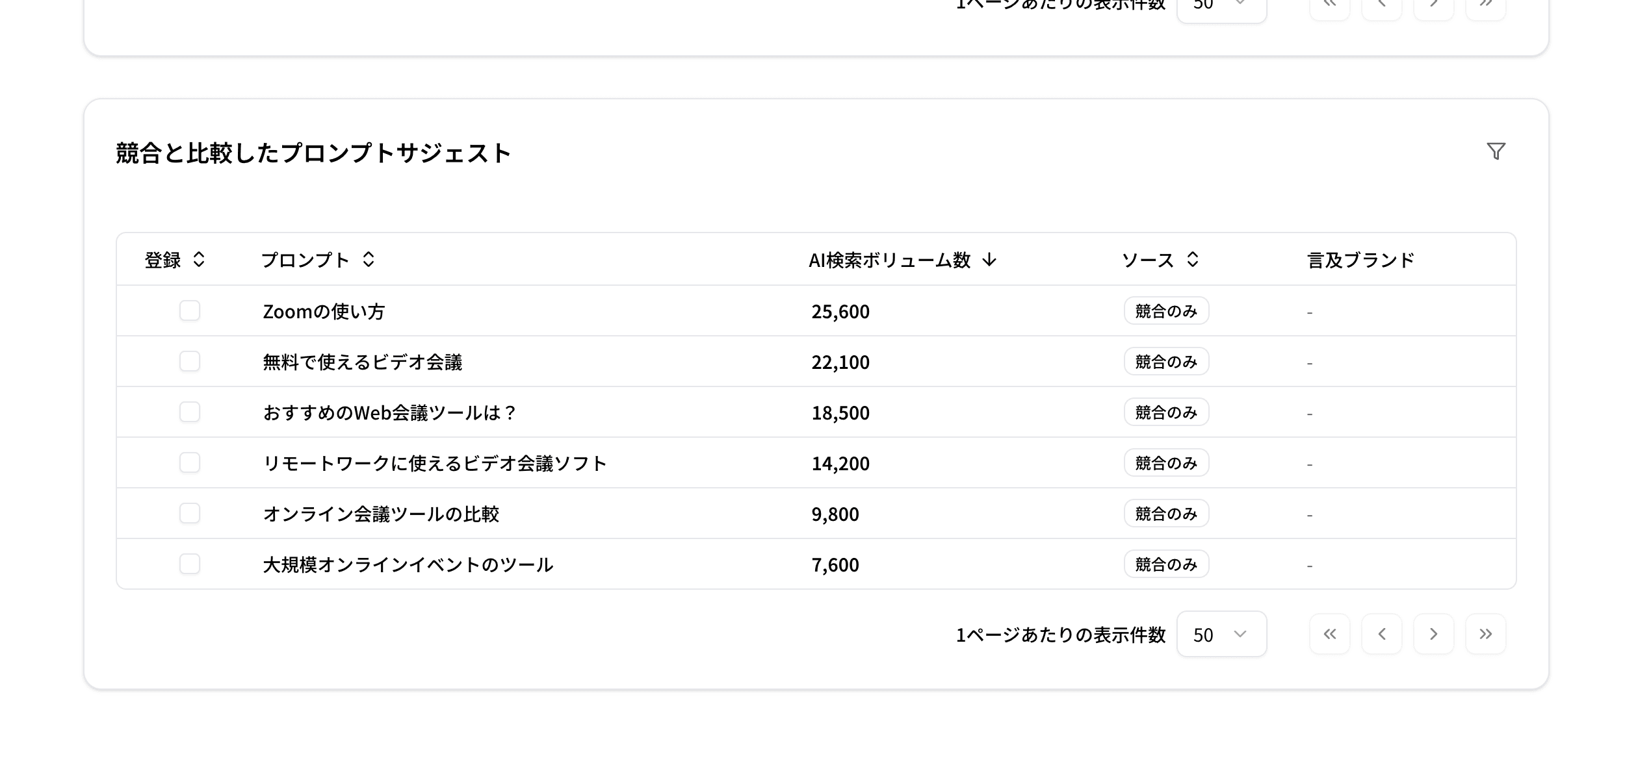This screenshot has height=769, width=1625.
Task: Sort the table by プロンプト column
Action: 368,260
